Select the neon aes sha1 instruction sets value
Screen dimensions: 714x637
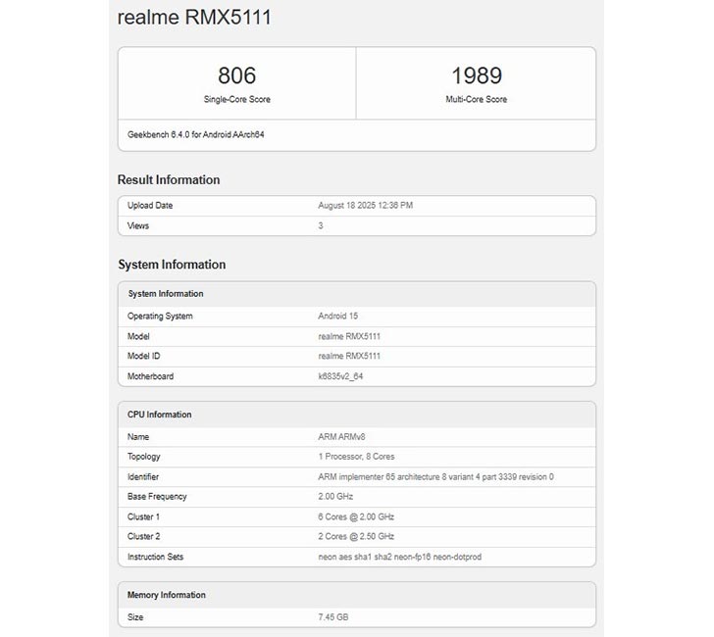coord(399,557)
